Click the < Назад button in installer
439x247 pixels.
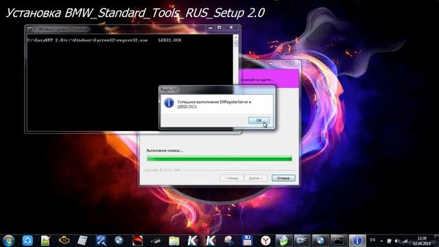(x=232, y=178)
